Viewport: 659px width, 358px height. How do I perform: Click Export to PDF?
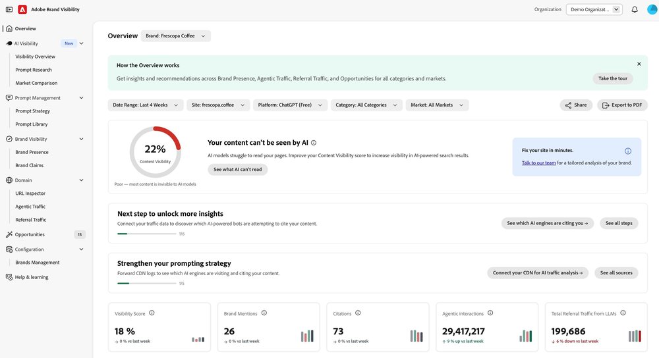tap(623, 105)
